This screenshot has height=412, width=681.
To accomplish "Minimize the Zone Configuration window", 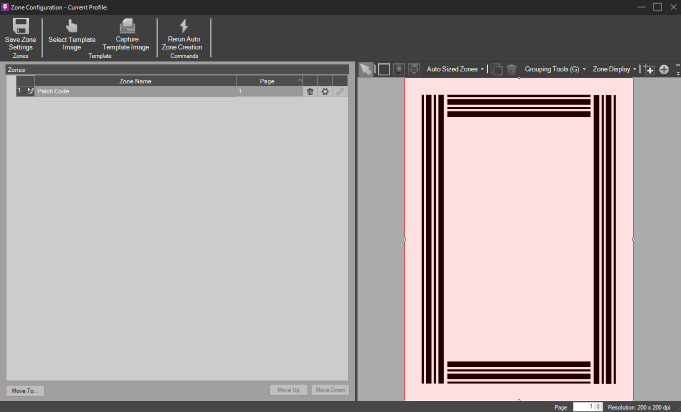I will pyautogui.click(x=642, y=7).
